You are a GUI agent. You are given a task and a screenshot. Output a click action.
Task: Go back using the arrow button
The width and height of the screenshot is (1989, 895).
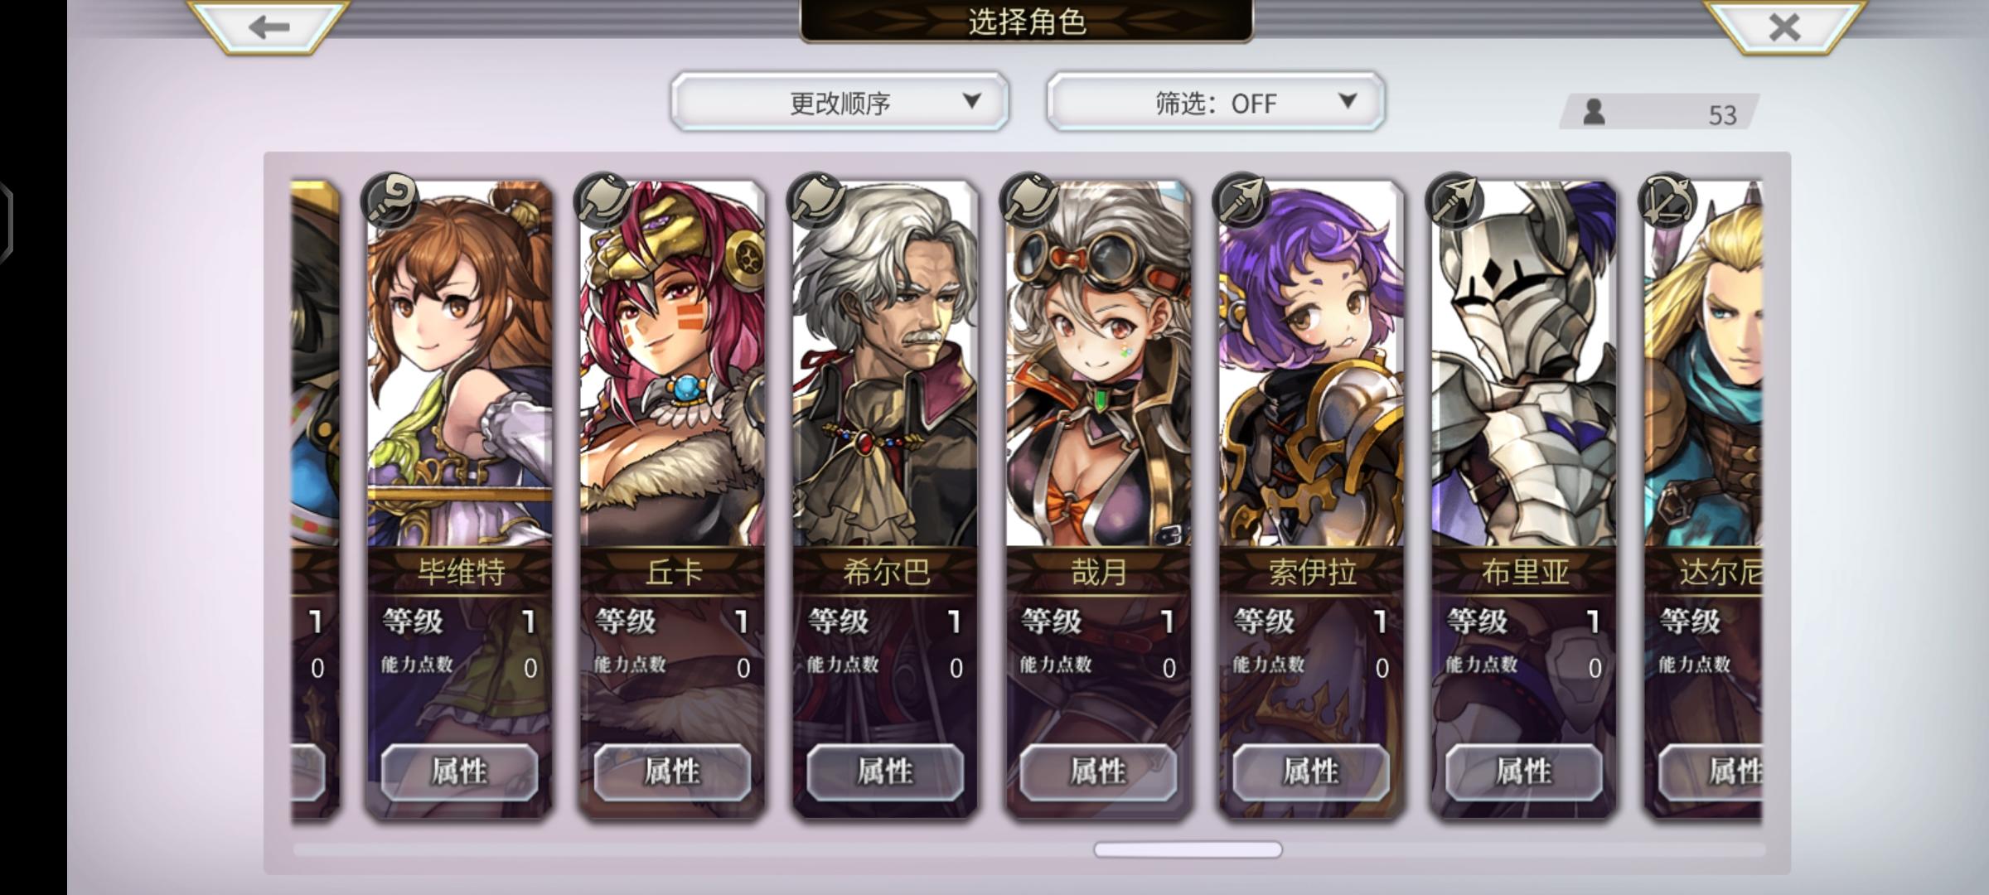pyautogui.click(x=268, y=27)
